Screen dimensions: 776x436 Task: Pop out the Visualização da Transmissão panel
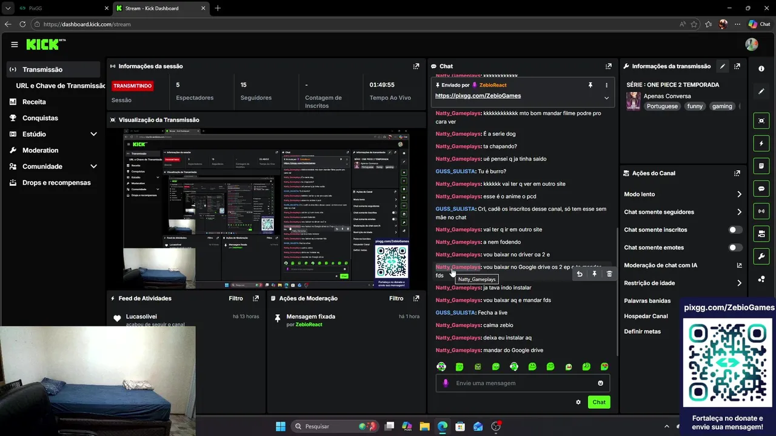coord(416,120)
